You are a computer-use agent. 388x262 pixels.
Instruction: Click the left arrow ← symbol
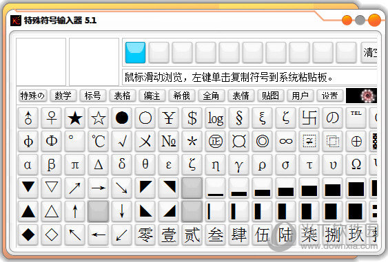[99, 234]
